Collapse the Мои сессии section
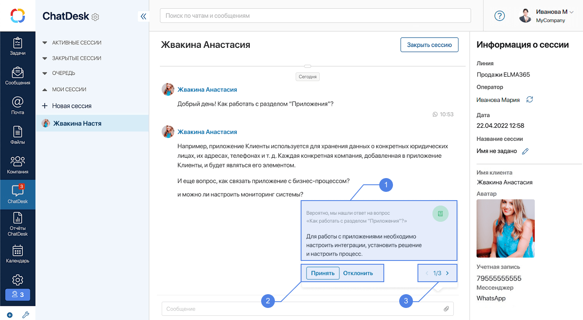 click(45, 89)
